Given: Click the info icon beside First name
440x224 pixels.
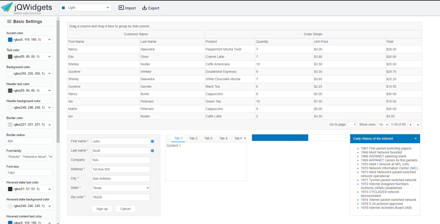Looking at the screenshot, I should point(152,142).
